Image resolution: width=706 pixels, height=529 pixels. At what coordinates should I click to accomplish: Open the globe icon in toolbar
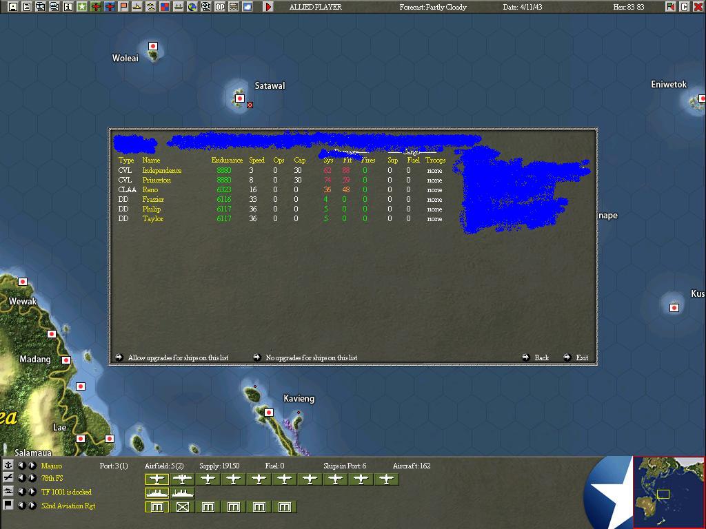pos(192,7)
